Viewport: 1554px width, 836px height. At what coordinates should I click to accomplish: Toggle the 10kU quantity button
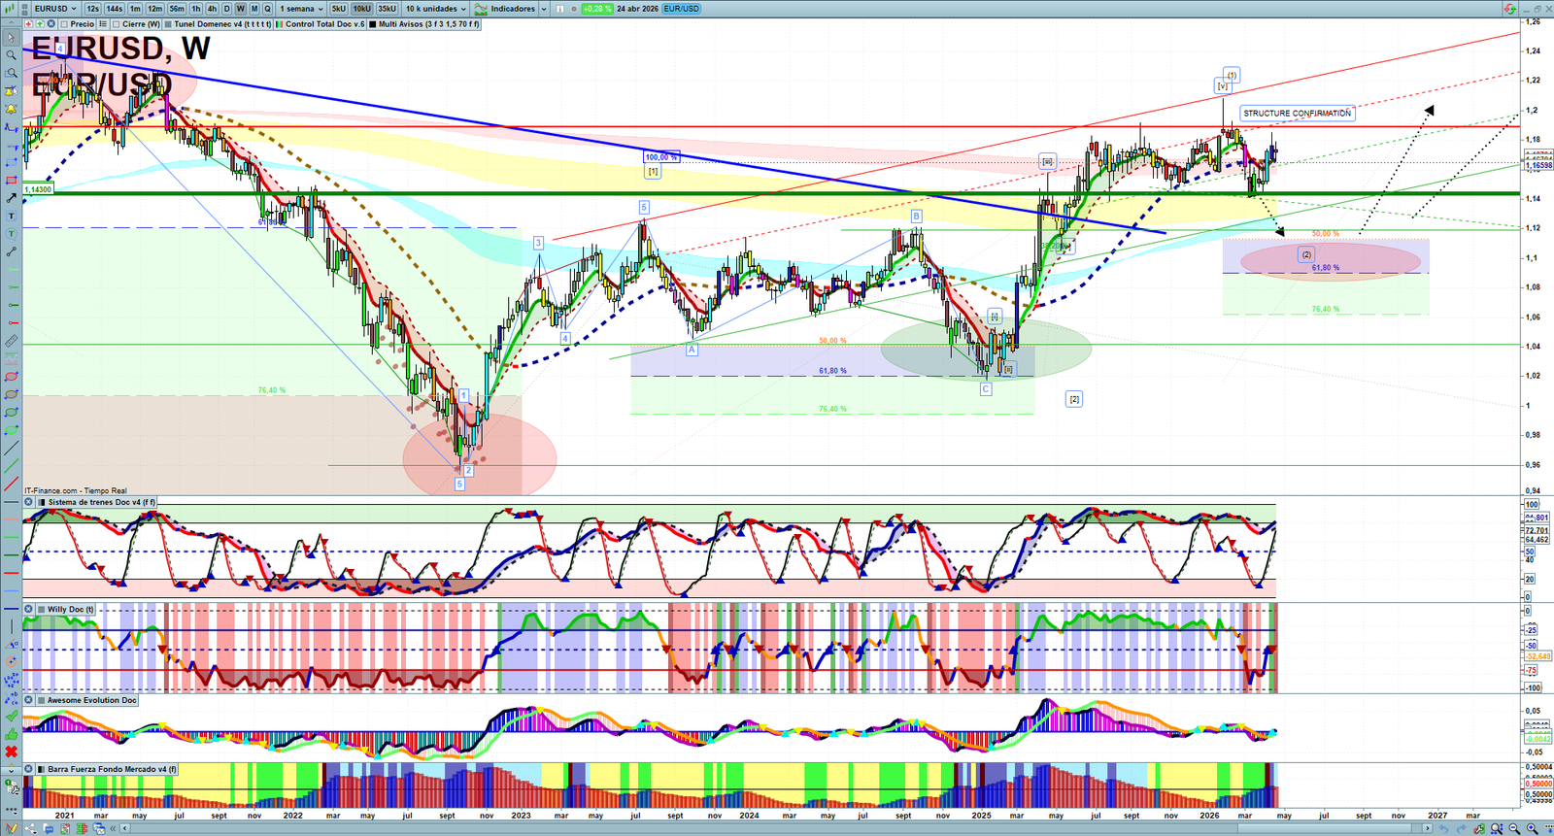[362, 9]
